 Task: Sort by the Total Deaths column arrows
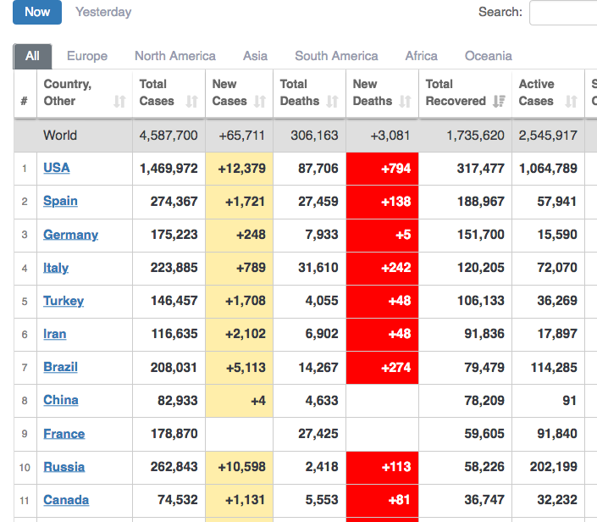333,102
